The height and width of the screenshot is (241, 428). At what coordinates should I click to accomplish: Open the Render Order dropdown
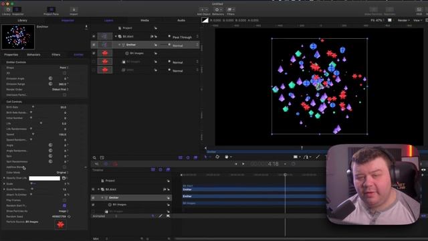pyautogui.click(x=60, y=89)
